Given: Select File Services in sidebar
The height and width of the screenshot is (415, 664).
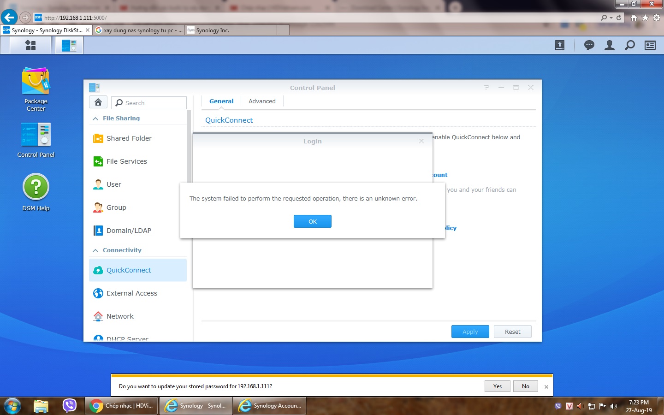Looking at the screenshot, I should tap(138, 161).
